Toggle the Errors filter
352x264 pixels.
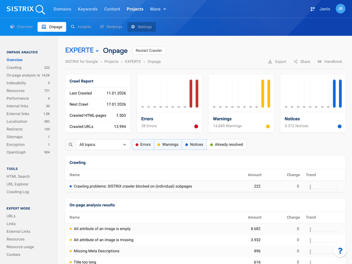tap(143, 144)
